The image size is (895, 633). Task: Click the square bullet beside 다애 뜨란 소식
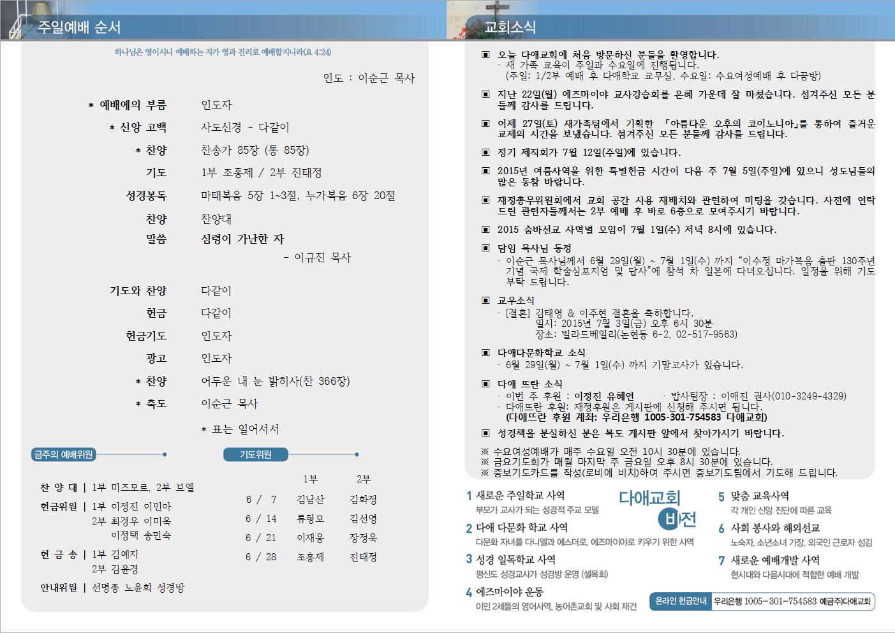[x=486, y=384]
